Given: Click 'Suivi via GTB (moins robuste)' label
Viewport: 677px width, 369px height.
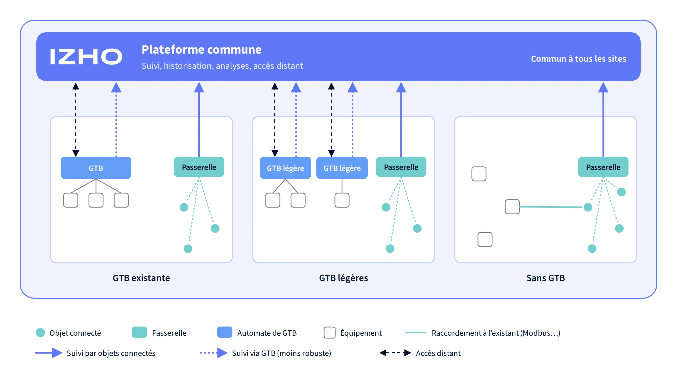Looking at the screenshot, I should [x=281, y=353].
